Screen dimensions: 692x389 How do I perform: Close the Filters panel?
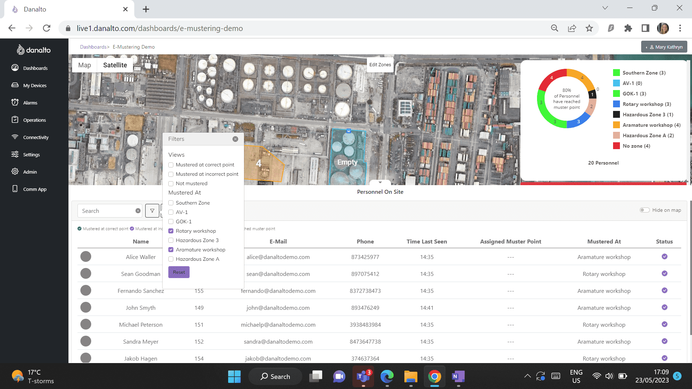pyautogui.click(x=235, y=139)
